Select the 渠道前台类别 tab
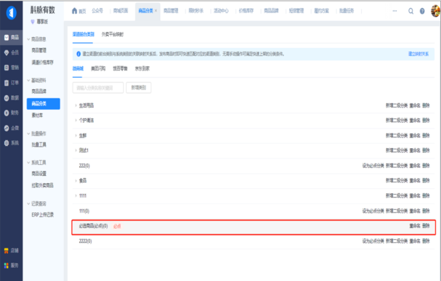 point(83,35)
